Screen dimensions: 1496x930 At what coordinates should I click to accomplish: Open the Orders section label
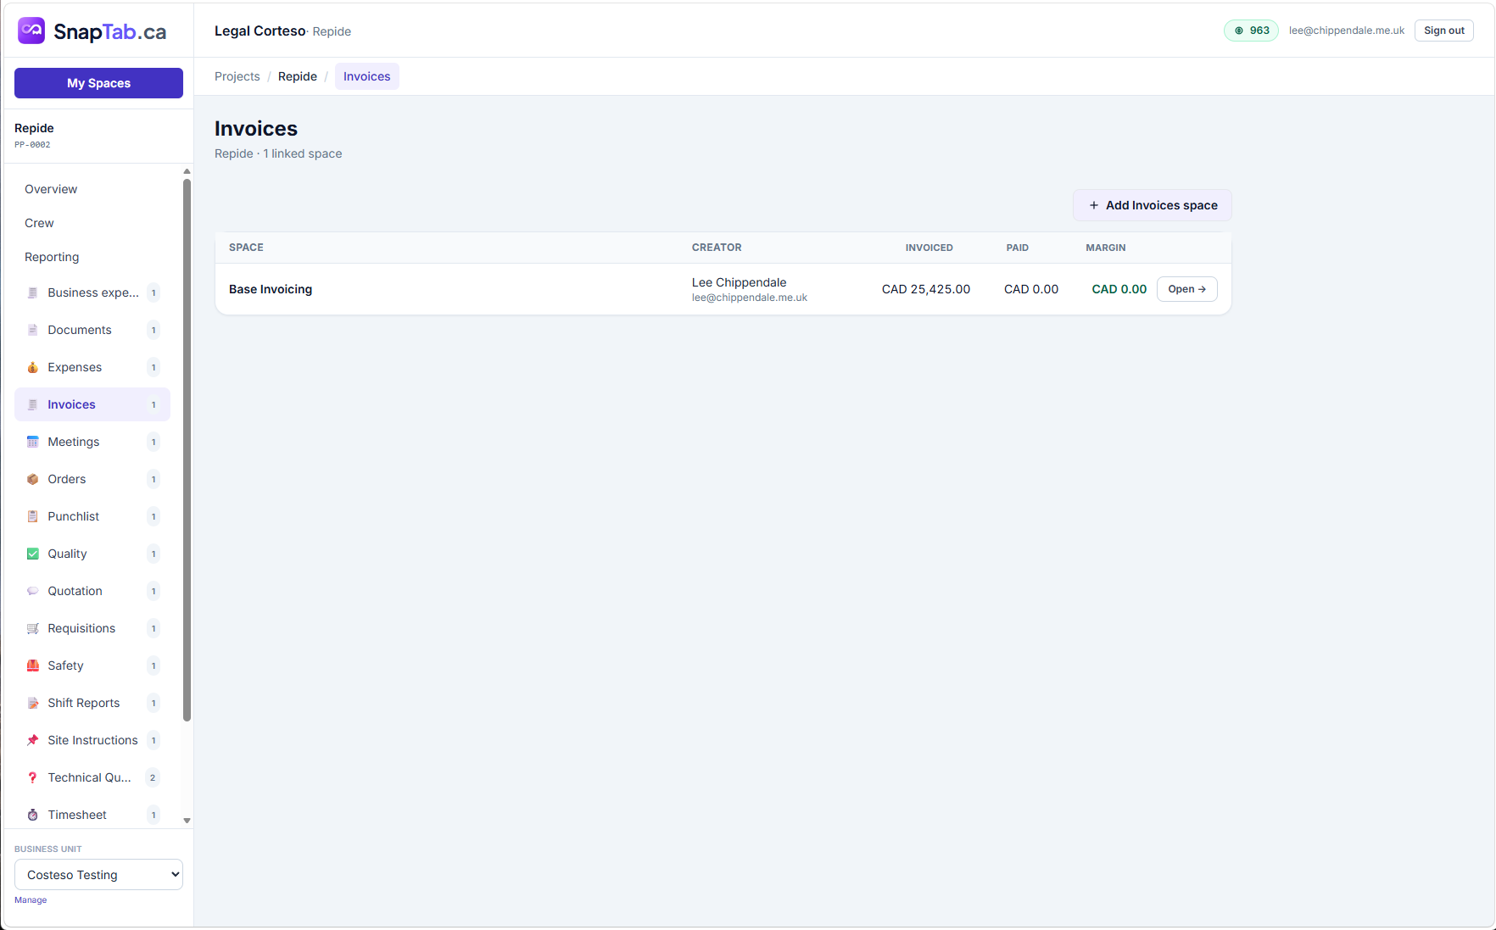pos(67,479)
